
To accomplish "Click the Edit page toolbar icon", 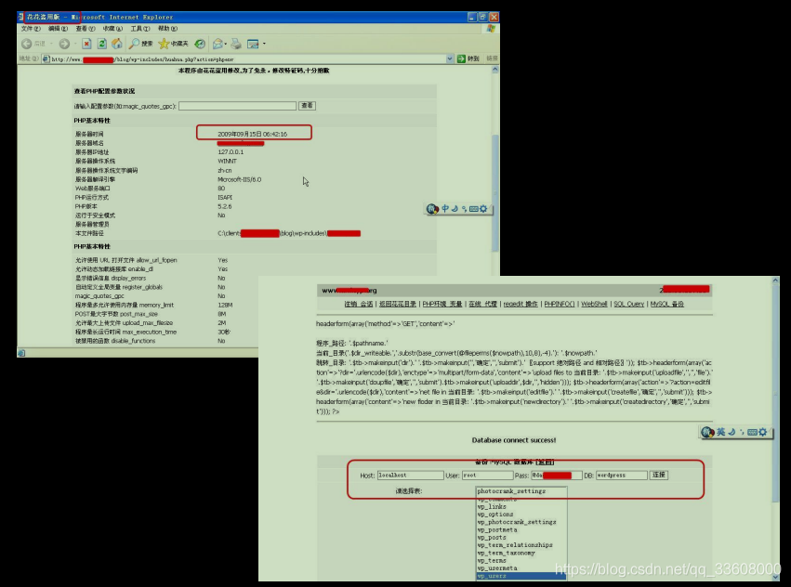I will point(253,44).
